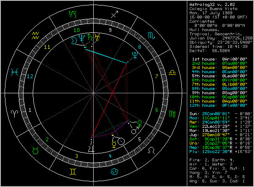This screenshot has height=187, width=254.
Task: Click house number 8 on the wheel
Action: pos(139,47)
